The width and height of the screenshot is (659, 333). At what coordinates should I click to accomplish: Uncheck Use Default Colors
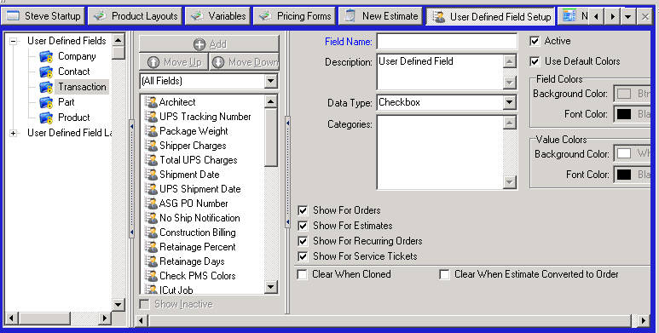tap(535, 61)
